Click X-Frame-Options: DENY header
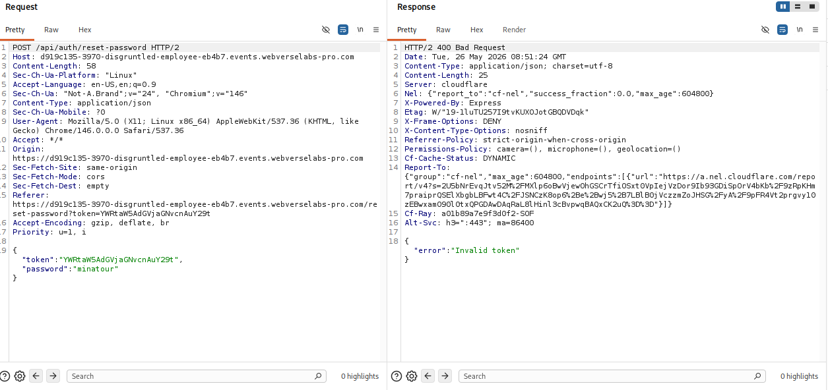The image size is (828, 390). (453, 121)
